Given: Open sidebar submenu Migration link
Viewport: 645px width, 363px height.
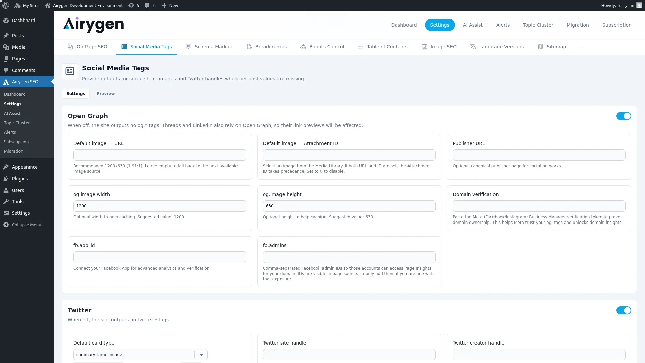Looking at the screenshot, I should [x=14, y=151].
